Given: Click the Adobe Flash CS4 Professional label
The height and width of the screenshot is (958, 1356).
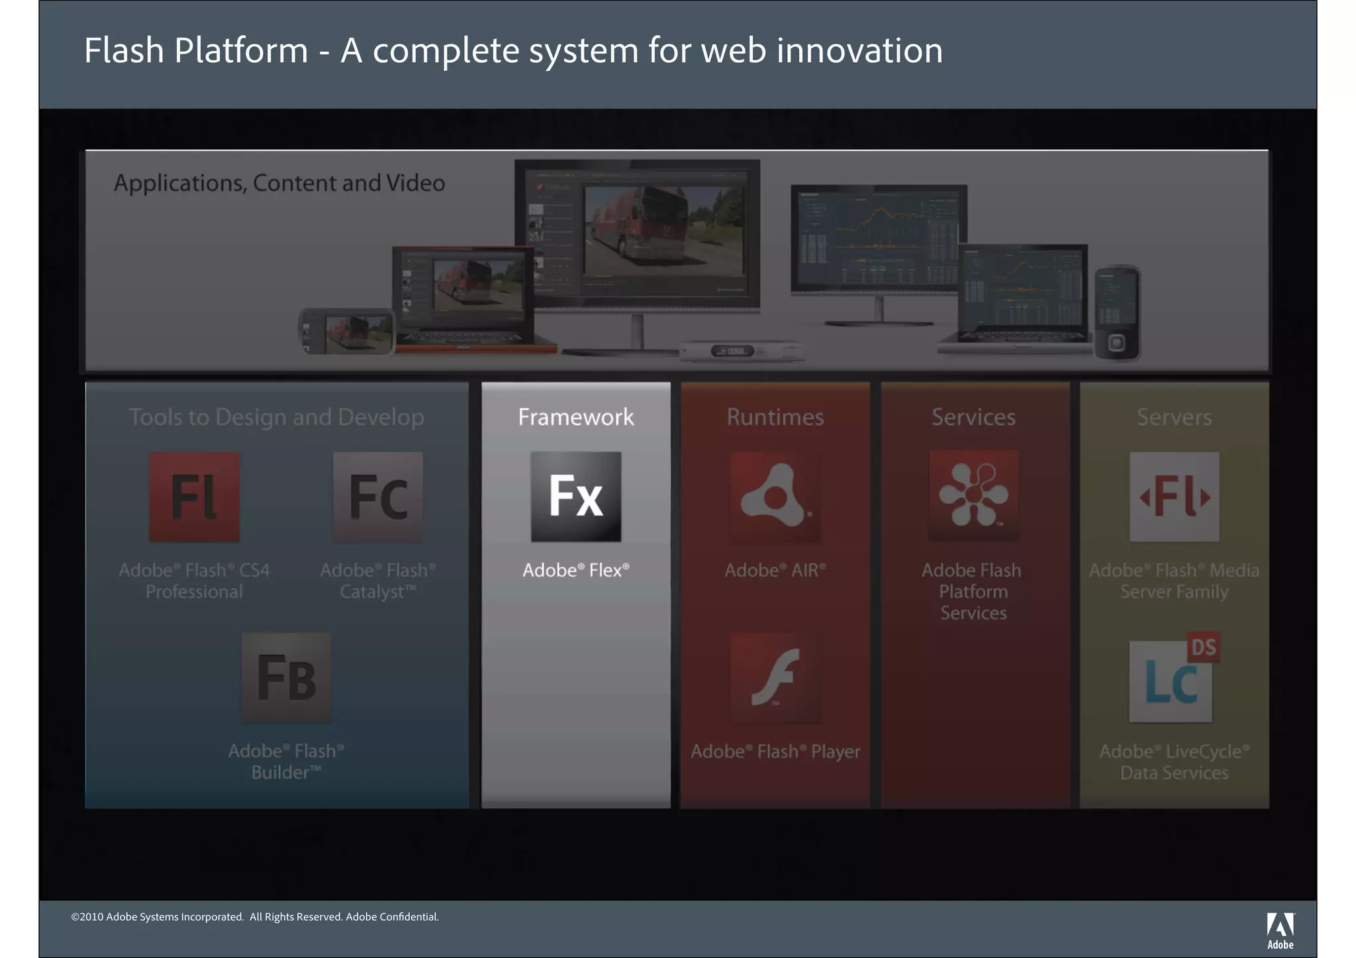Looking at the screenshot, I should [194, 581].
